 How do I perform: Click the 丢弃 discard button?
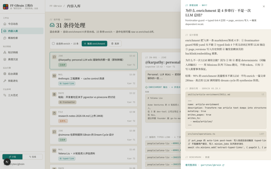pos(115,44)
